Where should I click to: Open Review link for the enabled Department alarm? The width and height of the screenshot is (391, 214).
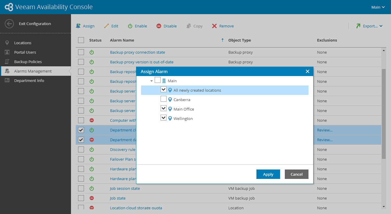click(x=325, y=130)
